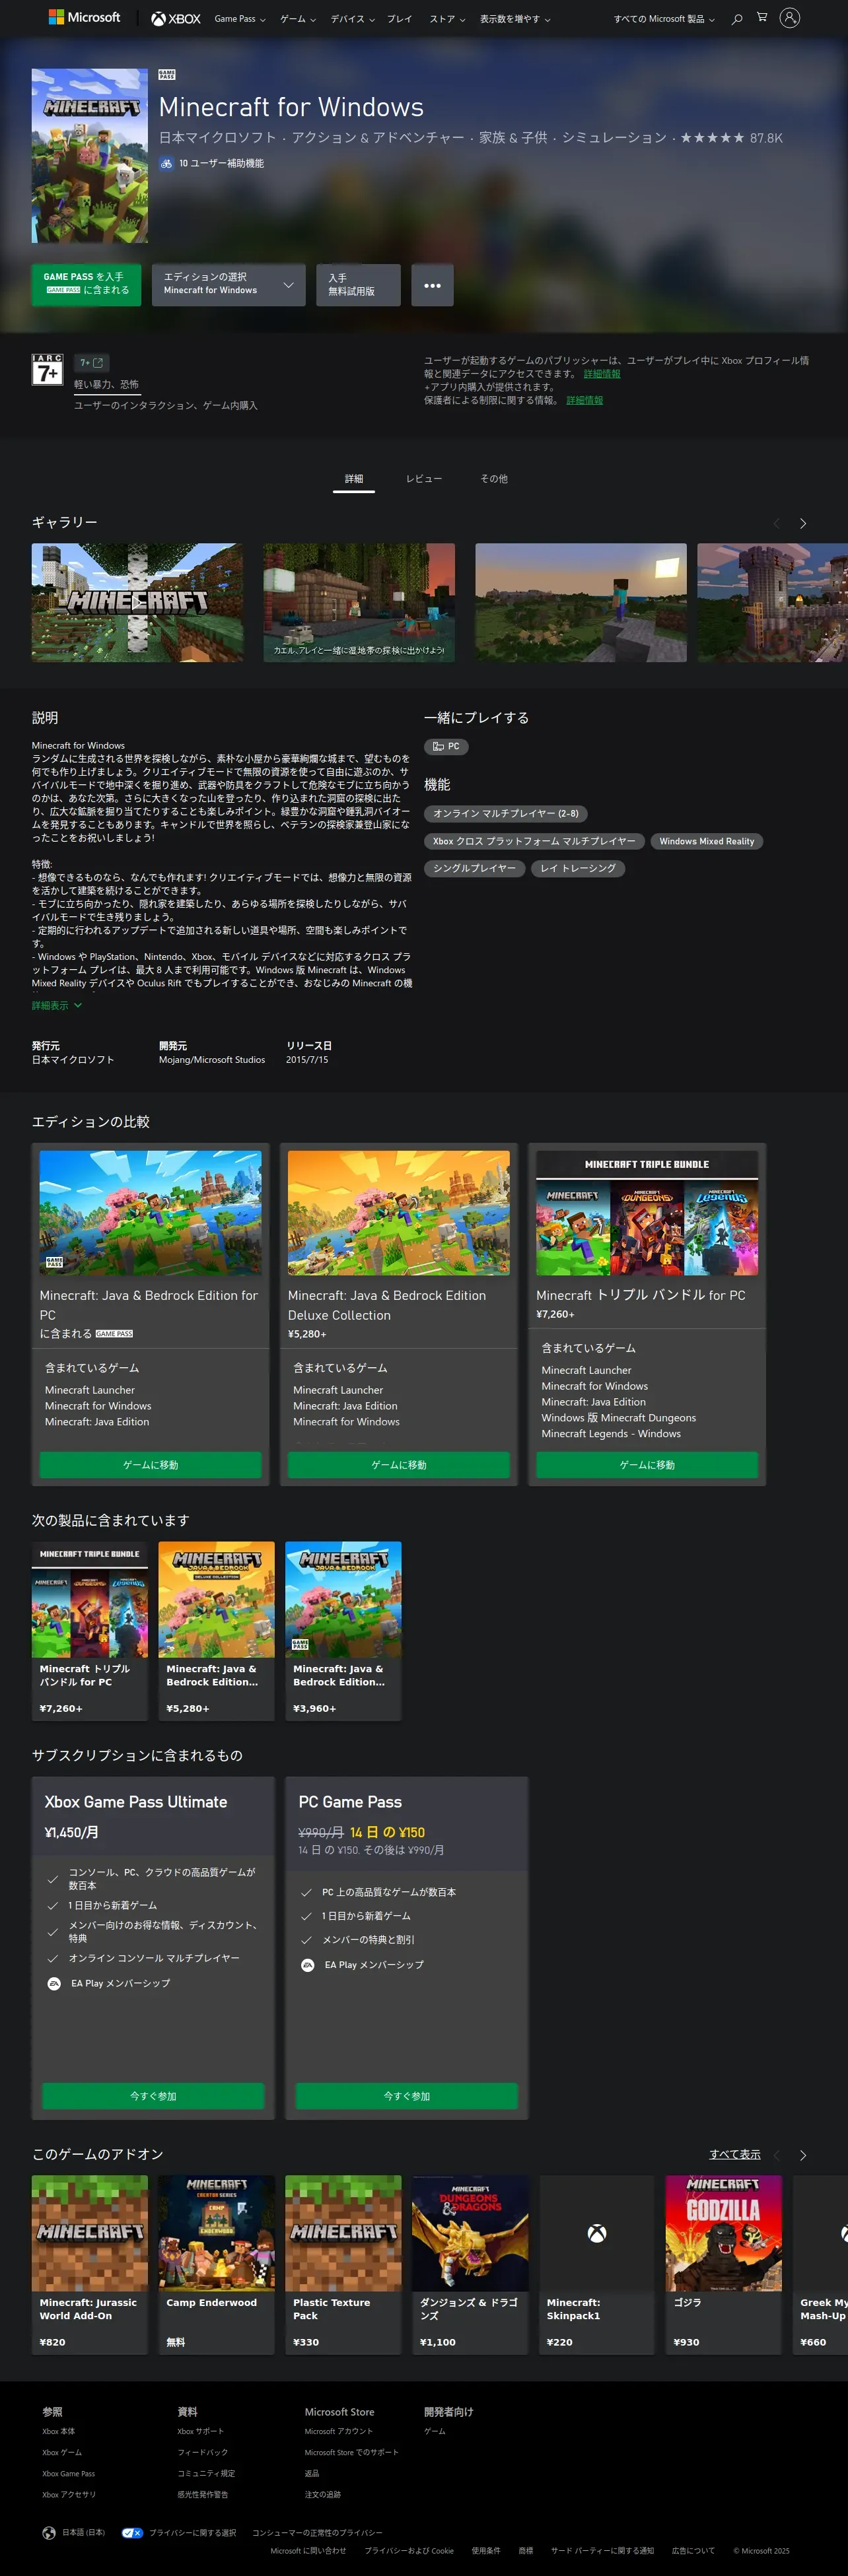Open すべての Microsoft 製品 dropdown
Image resolution: width=848 pixels, height=2576 pixels.
[664, 18]
